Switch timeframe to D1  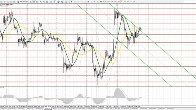point(128,2)
